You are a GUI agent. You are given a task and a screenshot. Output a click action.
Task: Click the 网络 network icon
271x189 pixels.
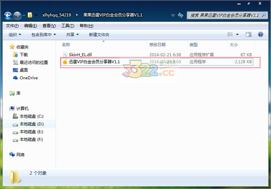pyautogui.click(x=12, y=154)
